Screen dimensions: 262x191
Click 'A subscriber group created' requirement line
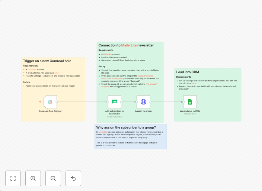tap(114, 57)
